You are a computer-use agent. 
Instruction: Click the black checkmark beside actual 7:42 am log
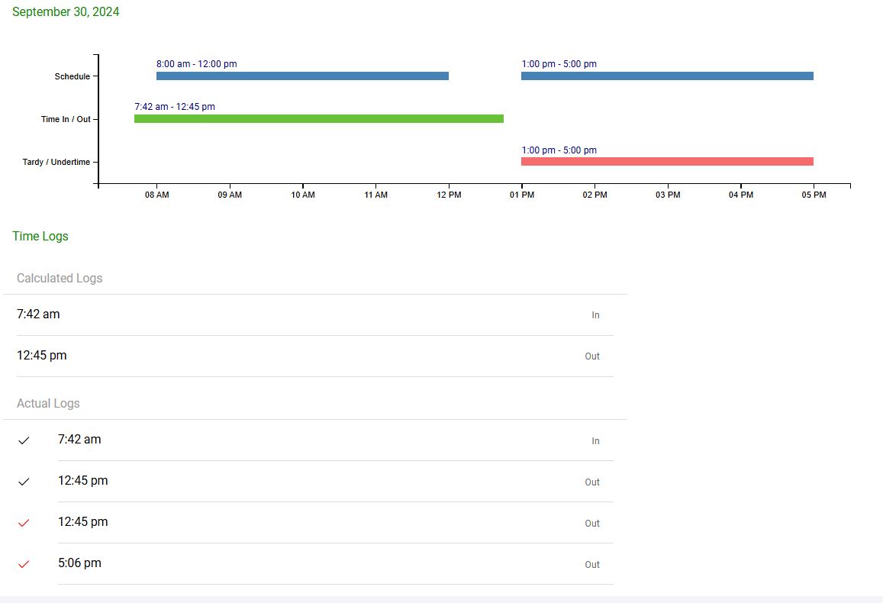(x=24, y=440)
